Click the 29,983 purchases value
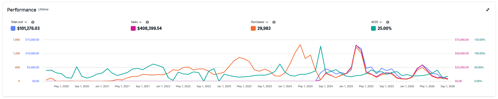498x99 pixels. pyautogui.click(x=264, y=29)
